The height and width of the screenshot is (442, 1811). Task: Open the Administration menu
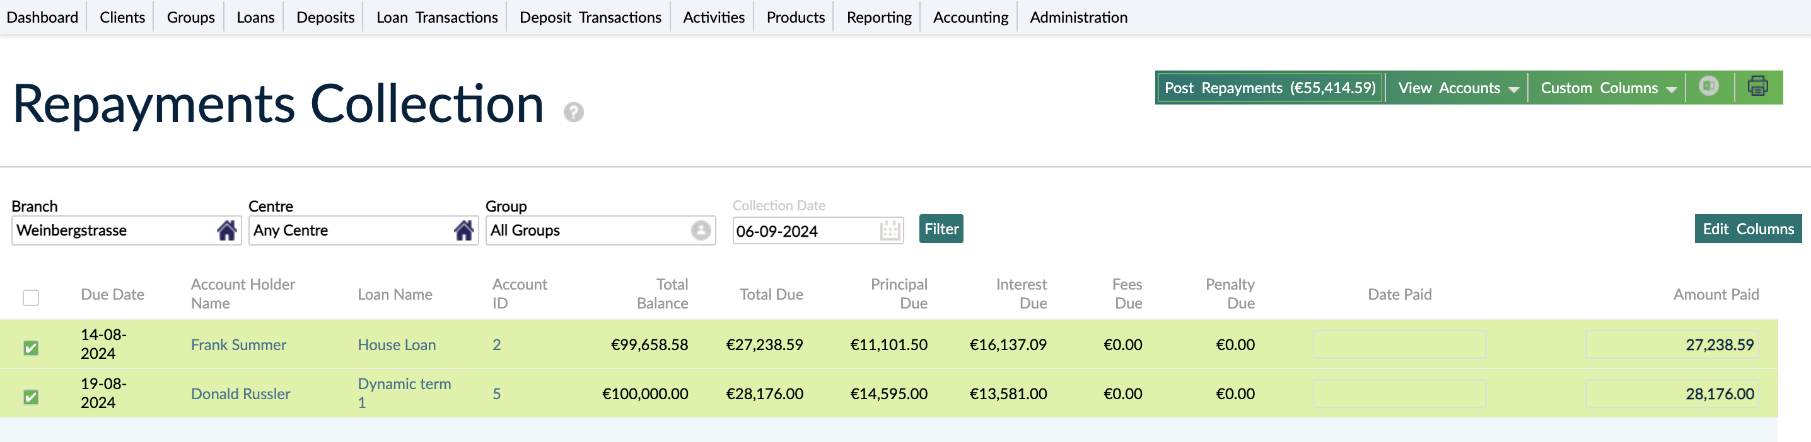coord(1078,17)
